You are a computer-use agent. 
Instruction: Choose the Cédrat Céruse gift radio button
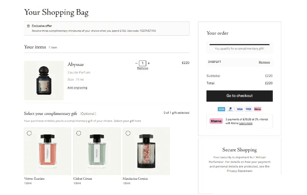[79, 133]
